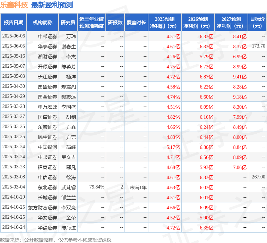
Task: Click analyst name 高峰
Action: [x=71, y=147]
